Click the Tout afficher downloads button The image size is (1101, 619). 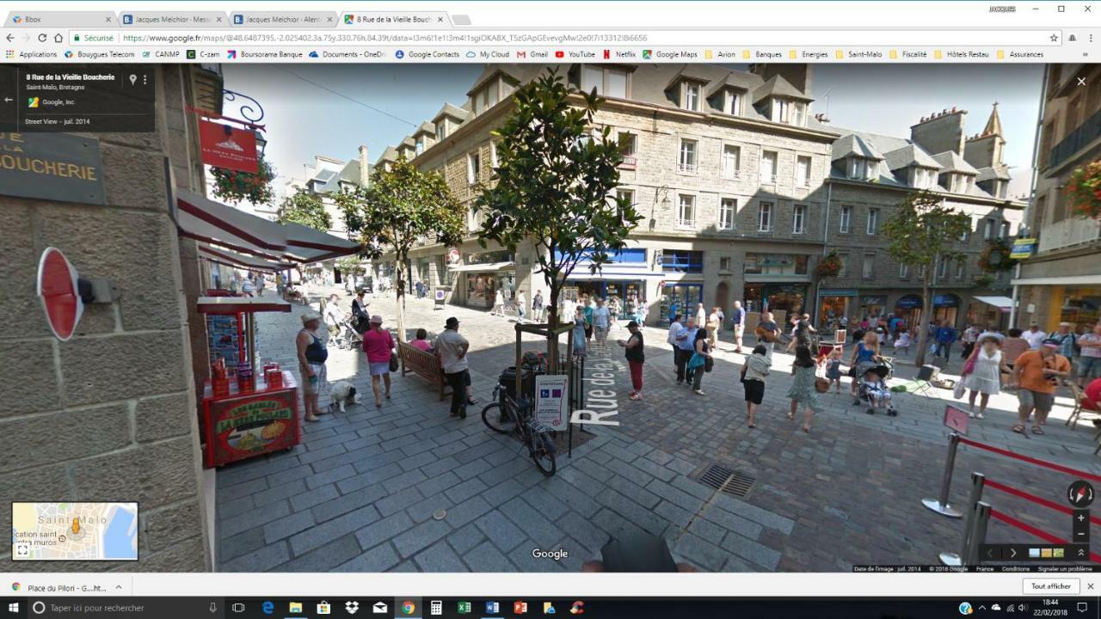[x=1051, y=586]
